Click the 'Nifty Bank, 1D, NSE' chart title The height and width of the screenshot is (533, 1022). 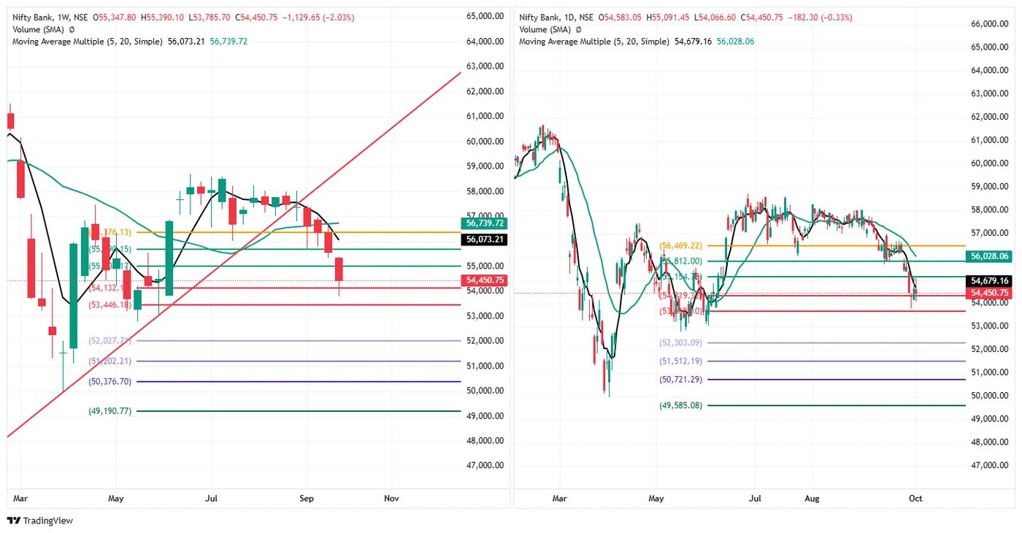click(x=556, y=18)
